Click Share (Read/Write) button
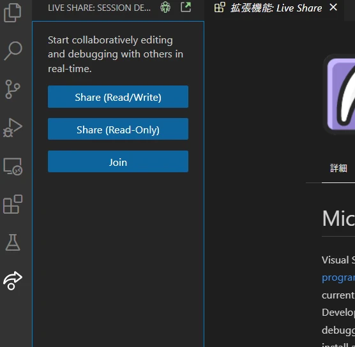 click(x=118, y=97)
